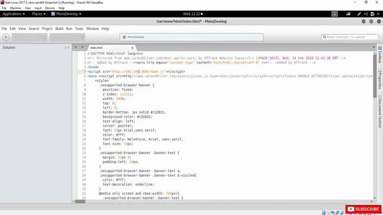383x215 pixels.
Task: Open VirtualBox File menu
Action: [x=4, y=8]
